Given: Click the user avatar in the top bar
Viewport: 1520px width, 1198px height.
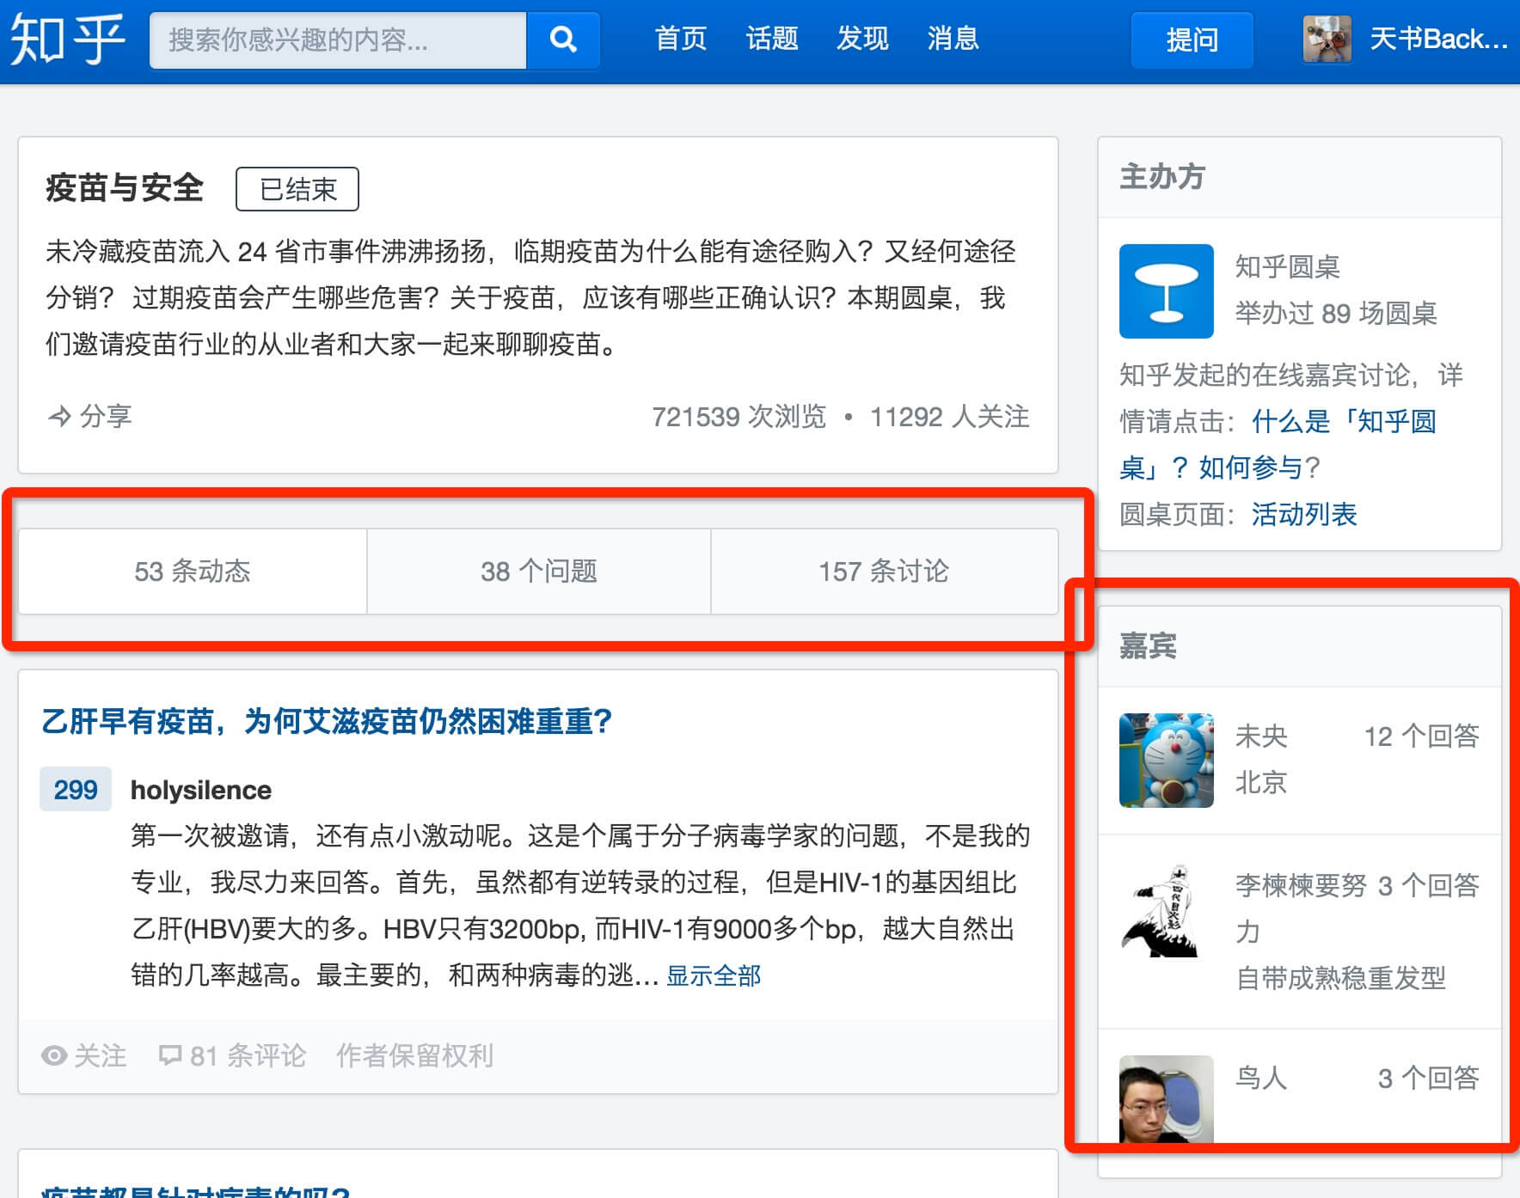Looking at the screenshot, I should click(1327, 40).
